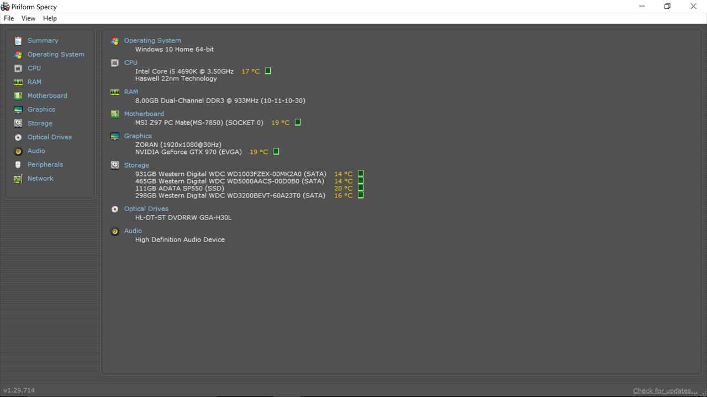The height and width of the screenshot is (397, 707).
Task: Click the Motherboard heading link in the summary
Action: 144,114
